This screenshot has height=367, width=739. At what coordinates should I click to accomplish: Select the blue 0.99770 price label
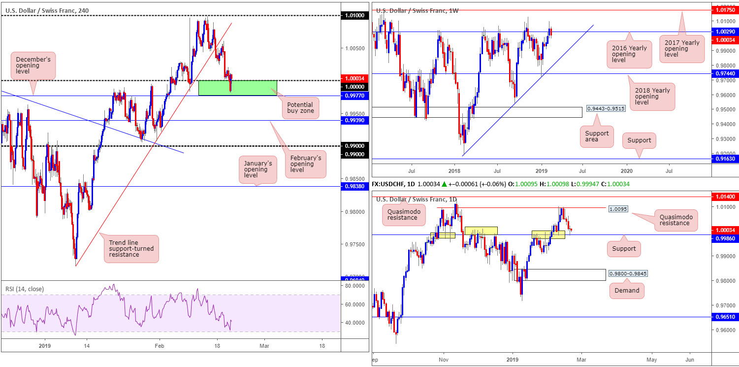point(354,97)
